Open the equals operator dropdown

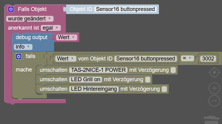pyautogui.click(x=187, y=58)
